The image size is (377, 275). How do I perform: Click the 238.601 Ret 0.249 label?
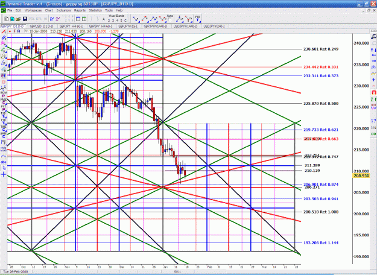tap(321, 49)
